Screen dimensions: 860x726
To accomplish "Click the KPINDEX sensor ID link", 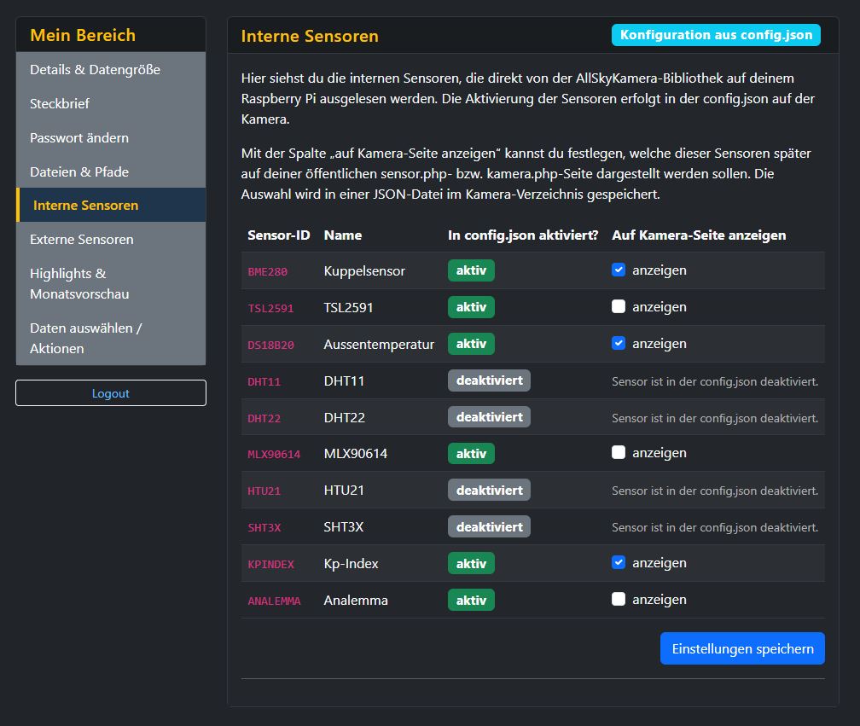I will (x=270, y=563).
